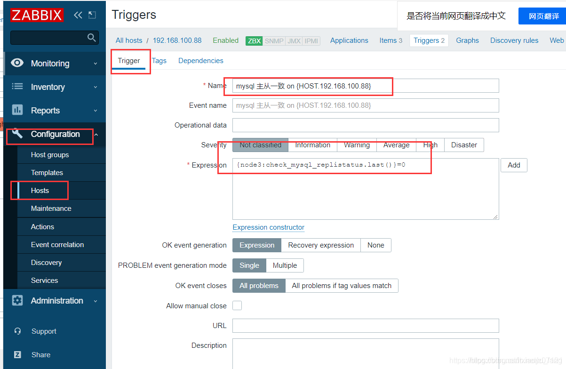The width and height of the screenshot is (566, 369).
Task: Select Multiple problem event generation mode
Action: pos(285,265)
